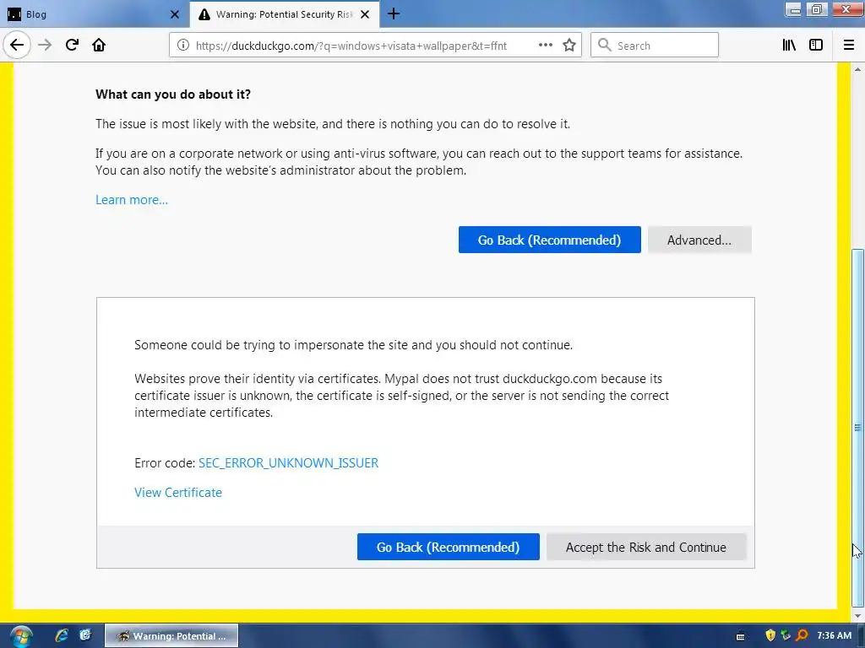
Task: Open the second pinned taskbar browser icon
Action: click(85, 635)
